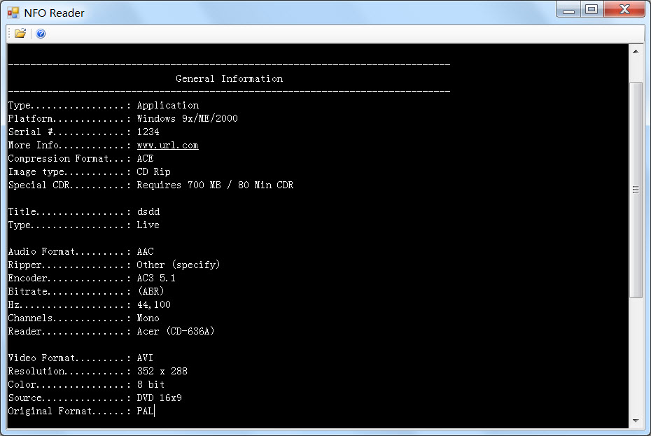Click the vertical scrollbar thumb
The width and height of the screenshot is (651, 436).
(636, 189)
